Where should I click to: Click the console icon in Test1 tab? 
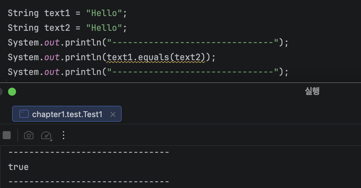[x=24, y=114]
